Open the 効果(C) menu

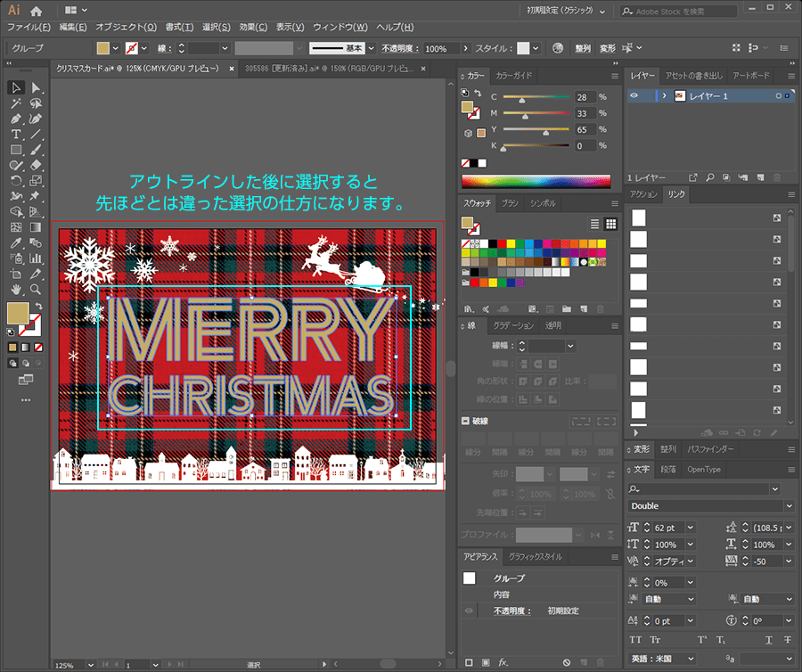(x=253, y=28)
